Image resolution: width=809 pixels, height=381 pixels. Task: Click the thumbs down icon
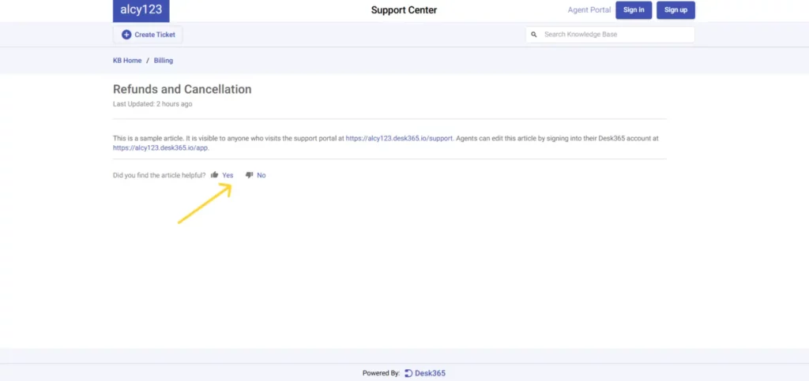[x=249, y=175]
